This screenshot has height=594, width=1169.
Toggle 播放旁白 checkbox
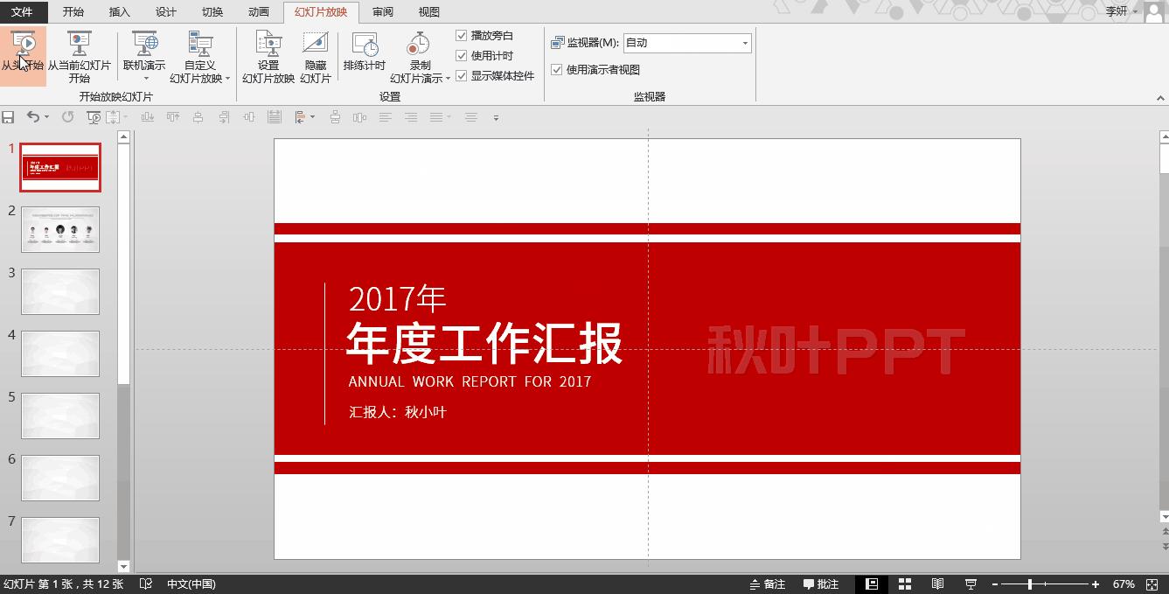tap(462, 35)
